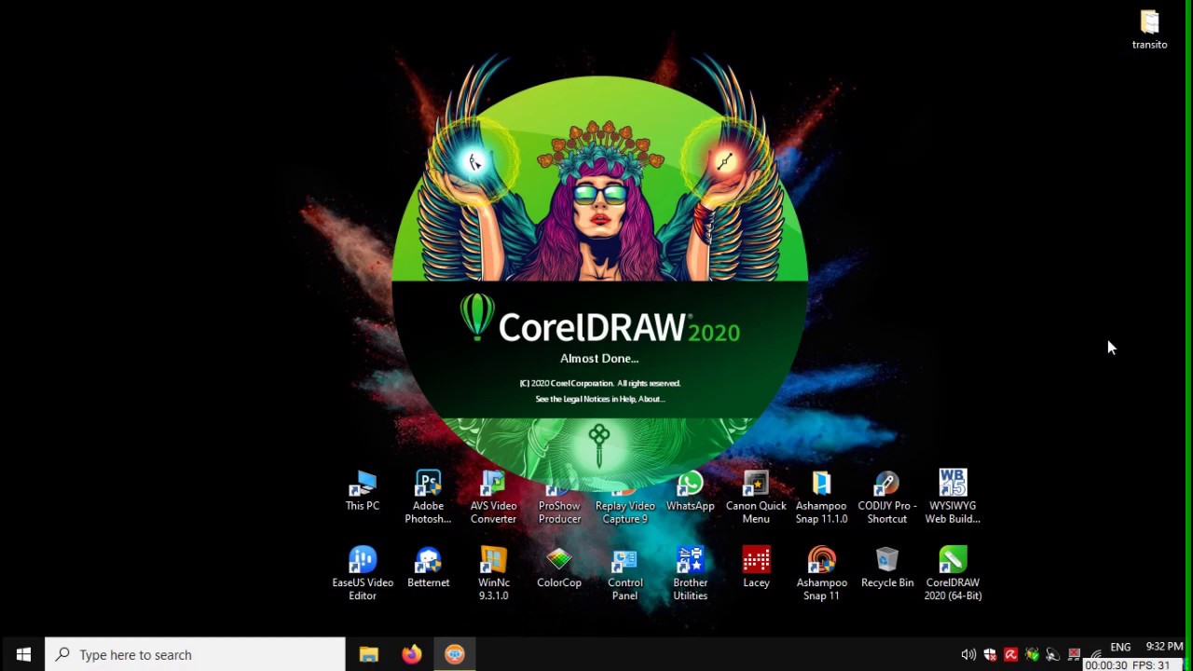Screen dimensions: 1193x671
Task: Select the Adobe Photoshop desktop shortcut
Action: pyautogui.click(x=428, y=497)
